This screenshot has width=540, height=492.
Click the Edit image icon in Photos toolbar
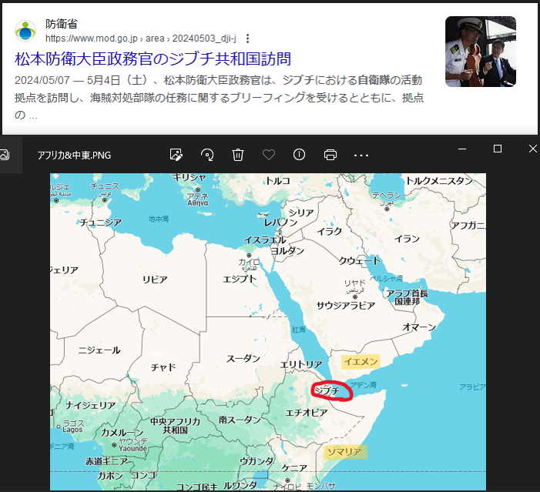point(176,155)
